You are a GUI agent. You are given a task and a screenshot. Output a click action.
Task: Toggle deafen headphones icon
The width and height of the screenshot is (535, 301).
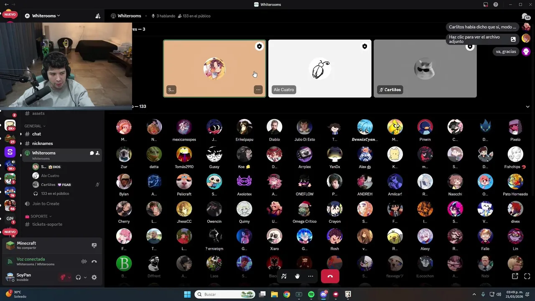coord(78,277)
